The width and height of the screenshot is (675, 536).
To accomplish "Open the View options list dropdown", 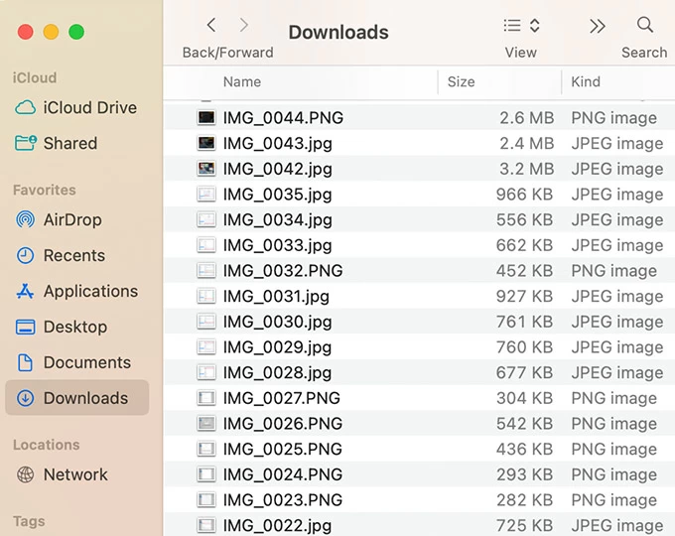I will tap(521, 26).
